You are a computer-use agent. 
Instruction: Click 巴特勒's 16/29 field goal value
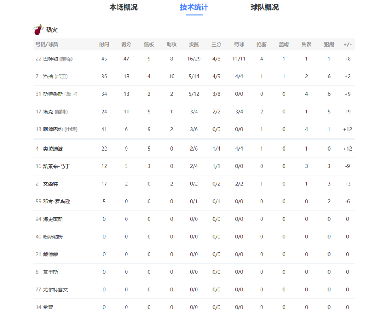[x=194, y=59]
